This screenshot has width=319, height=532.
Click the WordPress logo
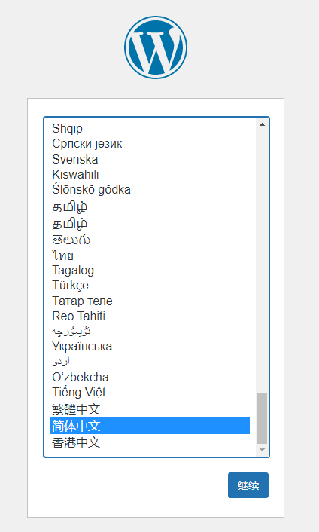tap(156, 47)
